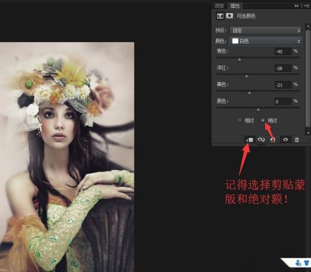Click the 青色 slider handle
Screen dimensions: 311x272
(x=239, y=60)
